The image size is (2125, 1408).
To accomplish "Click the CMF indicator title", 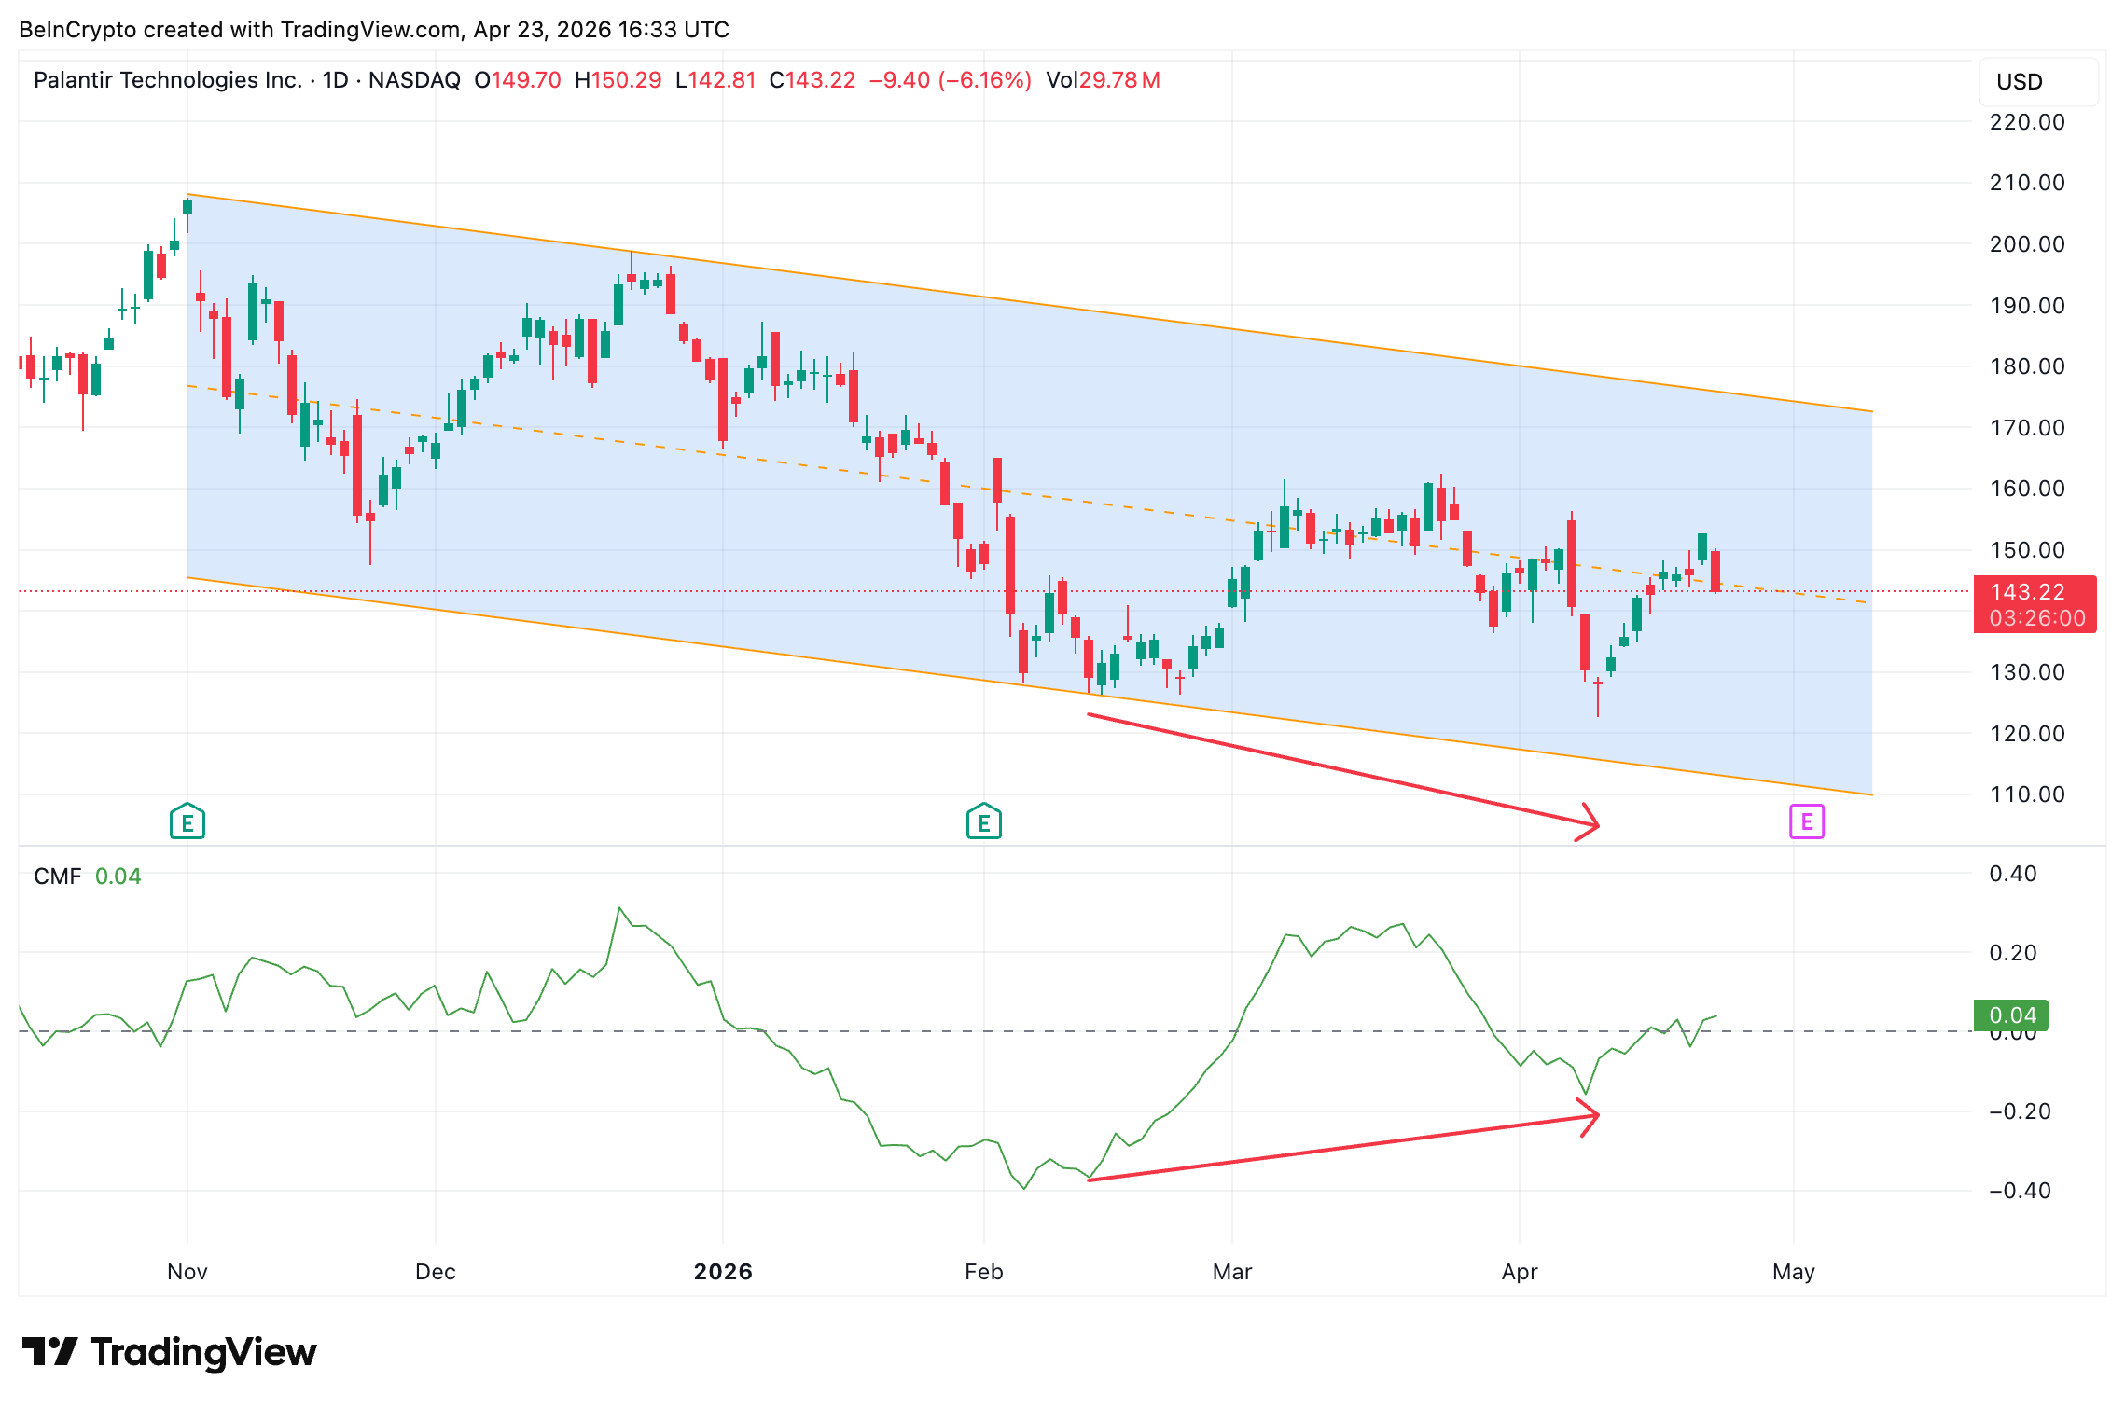I will [58, 876].
